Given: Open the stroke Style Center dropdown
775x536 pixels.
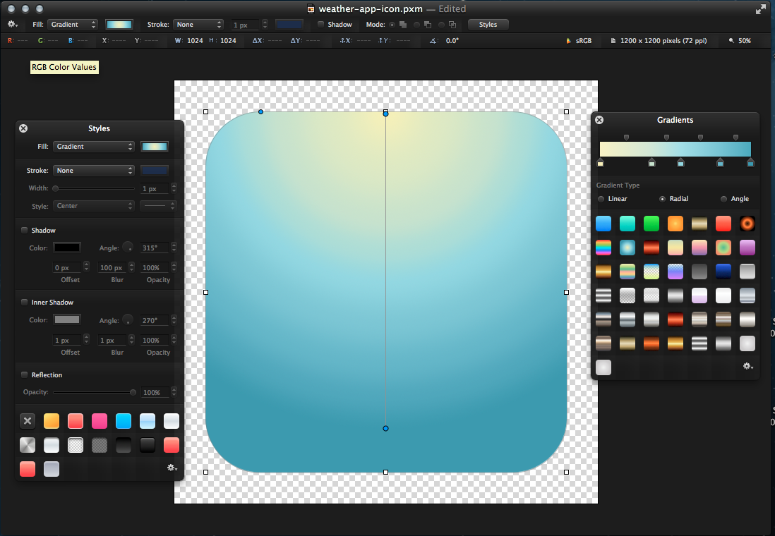Looking at the screenshot, I should coord(93,205).
